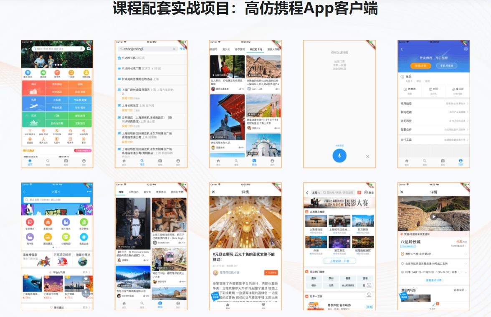Tap the blue microphone voice input button
Screen dimensions: 491x317
pyautogui.click(x=339, y=156)
